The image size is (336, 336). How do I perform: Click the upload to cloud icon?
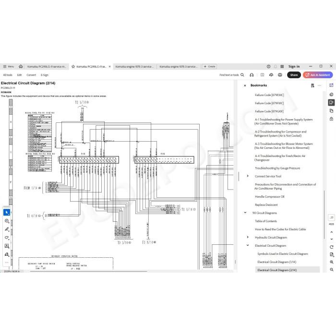[x=271, y=75]
